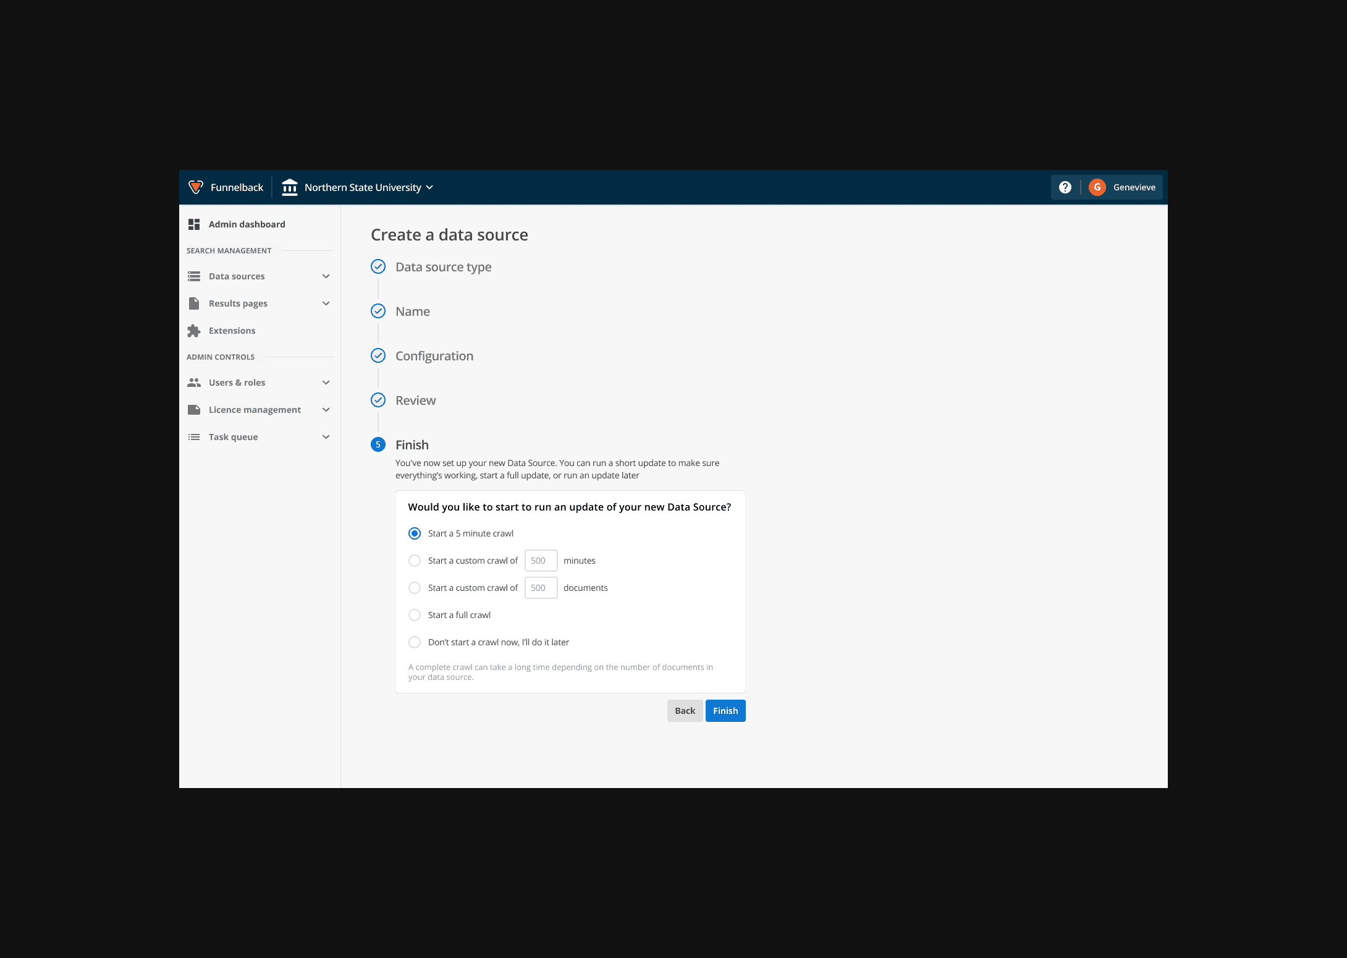Click the Configuration step checkmark icon
The width and height of the screenshot is (1347, 958).
coord(378,355)
